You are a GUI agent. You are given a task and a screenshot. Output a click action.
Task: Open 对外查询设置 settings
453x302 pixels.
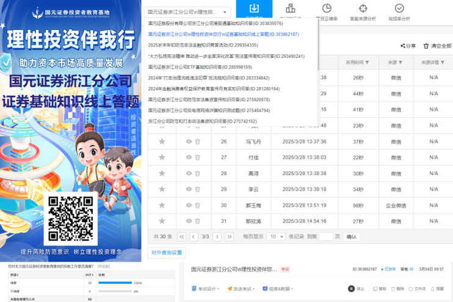pos(167,253)
